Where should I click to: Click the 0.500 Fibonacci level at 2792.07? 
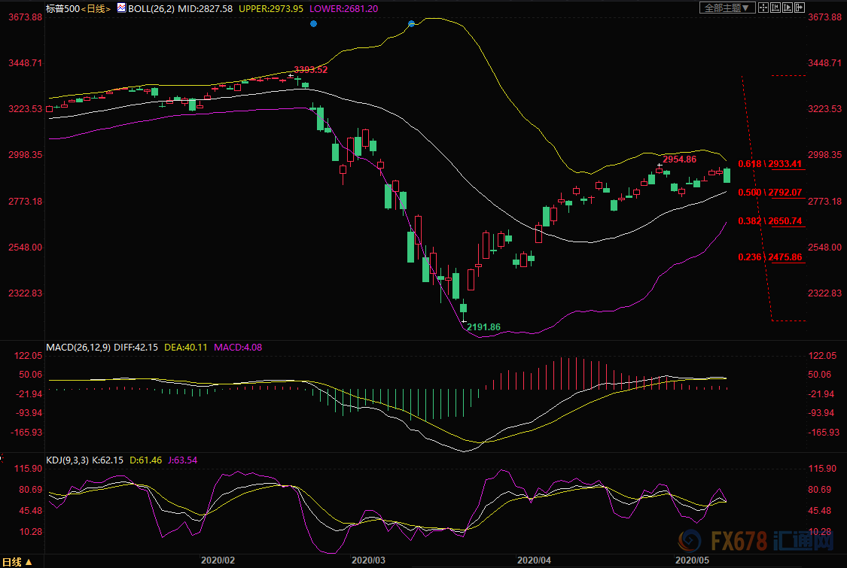pyautogui.click(x=769, y=193)
